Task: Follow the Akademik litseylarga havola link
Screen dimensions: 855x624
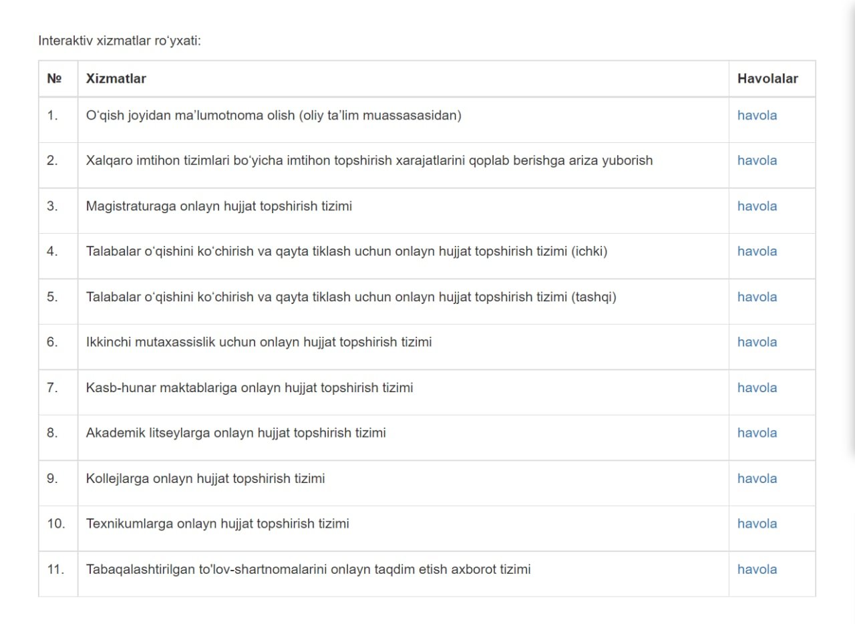Action: tap(757, 433)
